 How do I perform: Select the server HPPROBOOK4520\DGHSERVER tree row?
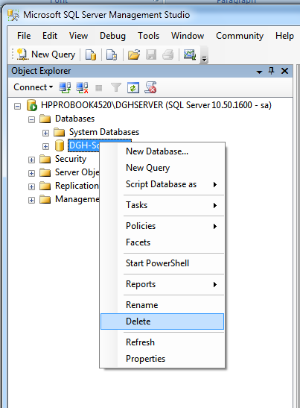pyautogui.click(x=156, y=105)
